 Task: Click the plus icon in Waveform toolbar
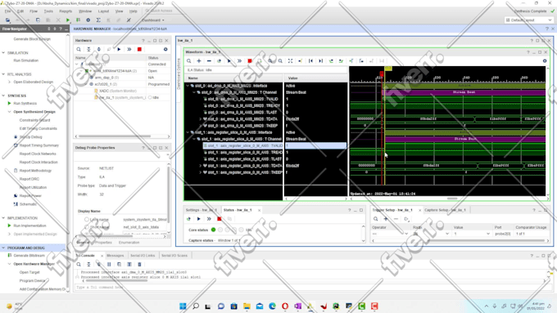199,61
